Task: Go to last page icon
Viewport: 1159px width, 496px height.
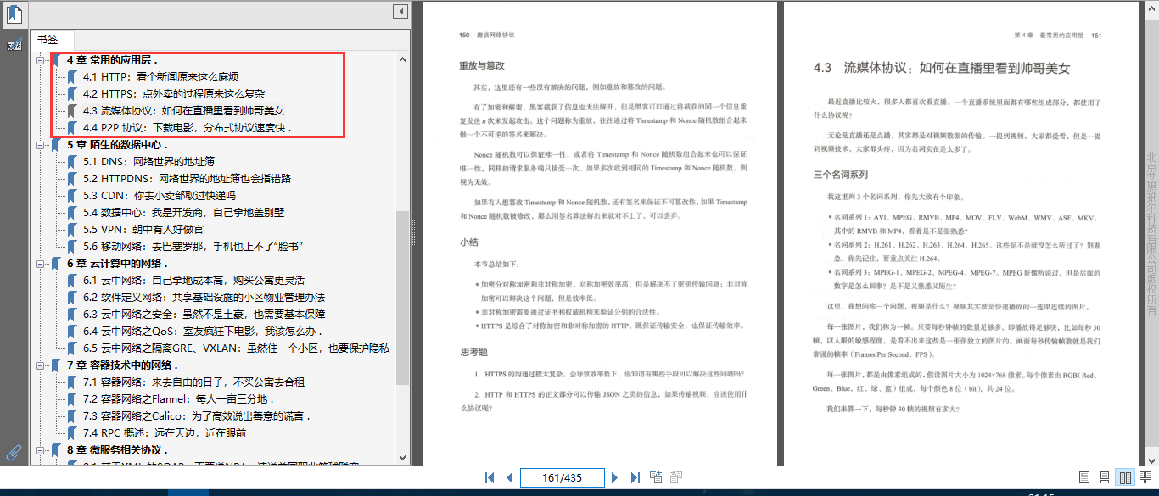Action: point(635,477)
